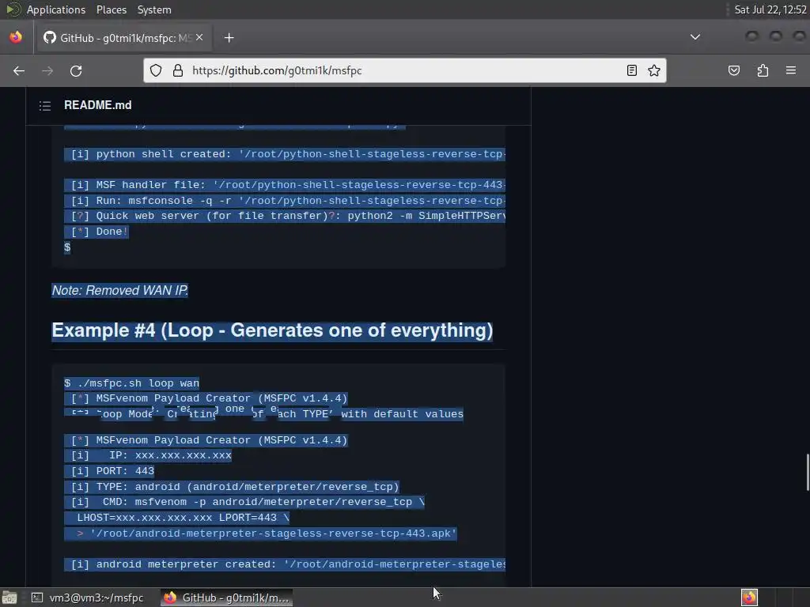Open the extensions puzzle icon
The height and width of the screenshot is (607, 810).
[763, 70]
